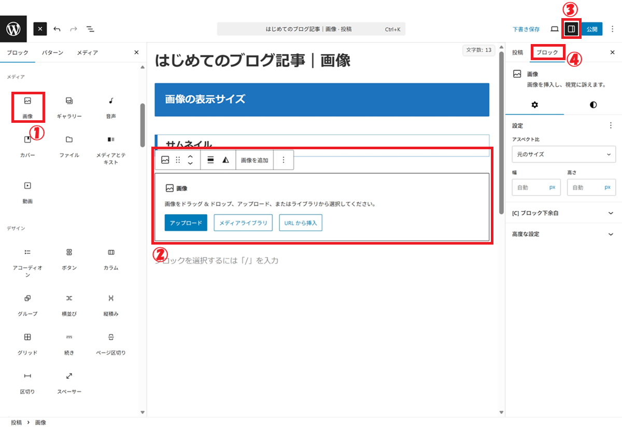Choose the Video (動画) block

[27, 191]
